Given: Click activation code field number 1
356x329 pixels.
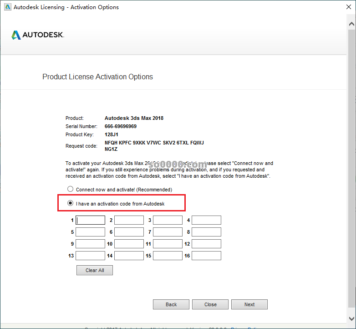Looking at the screenshot, I should [x=90, y=220].
